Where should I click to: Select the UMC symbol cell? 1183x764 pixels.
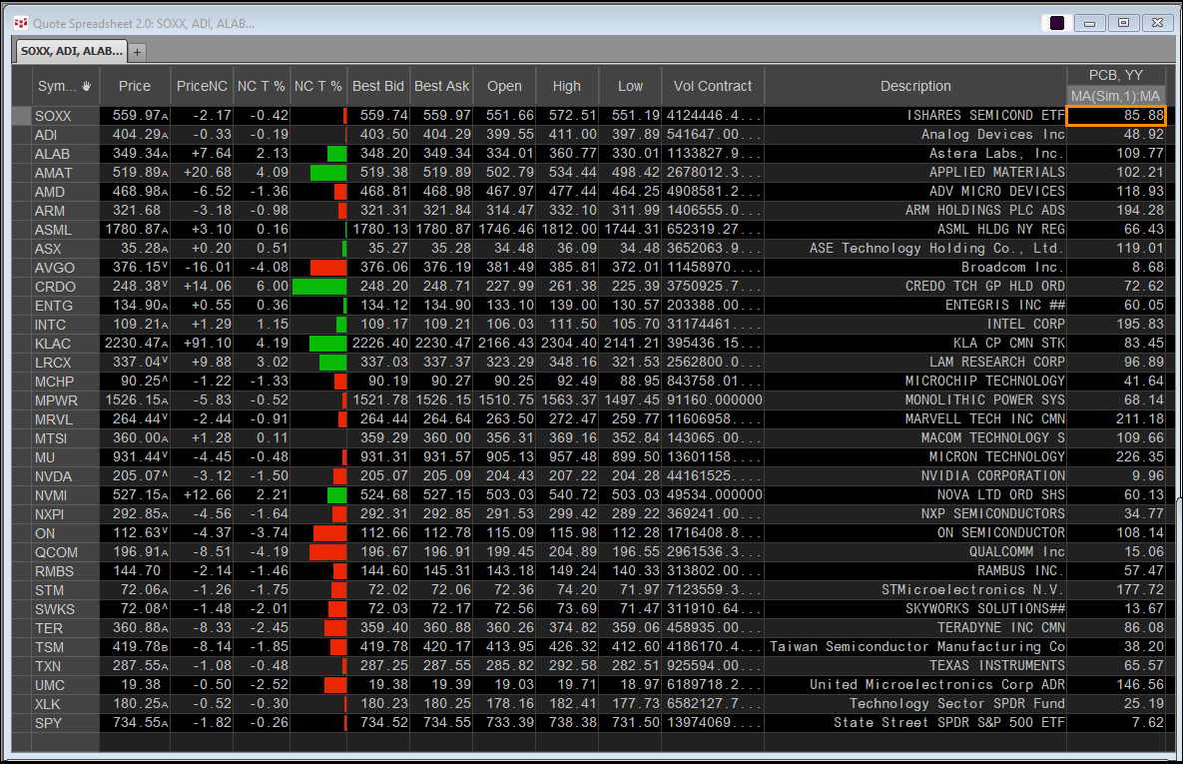click(65, 685)
